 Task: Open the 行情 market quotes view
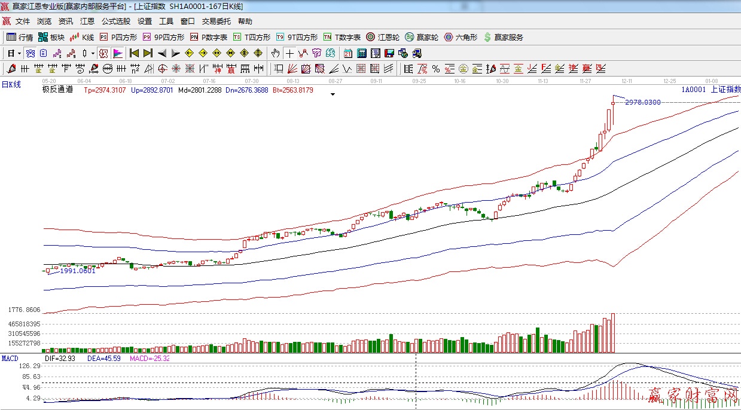(20, 37)
